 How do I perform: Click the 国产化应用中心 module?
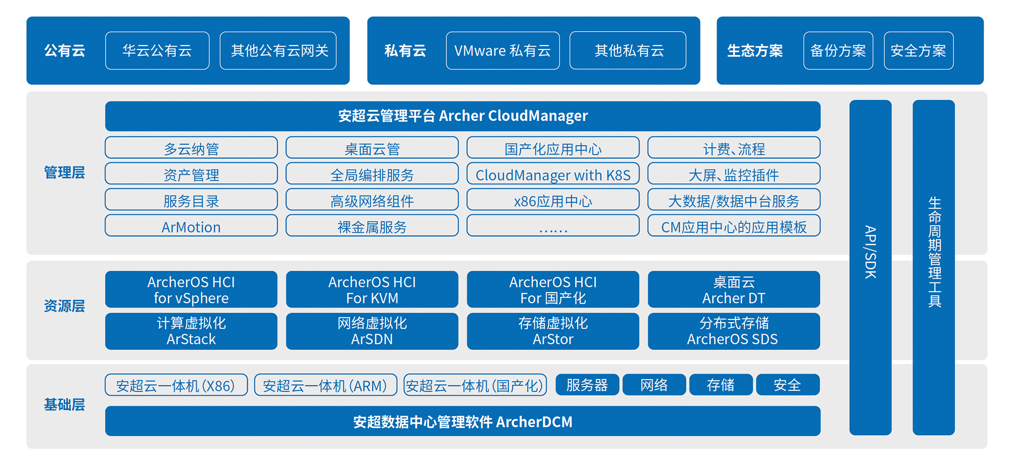[553, 148]
